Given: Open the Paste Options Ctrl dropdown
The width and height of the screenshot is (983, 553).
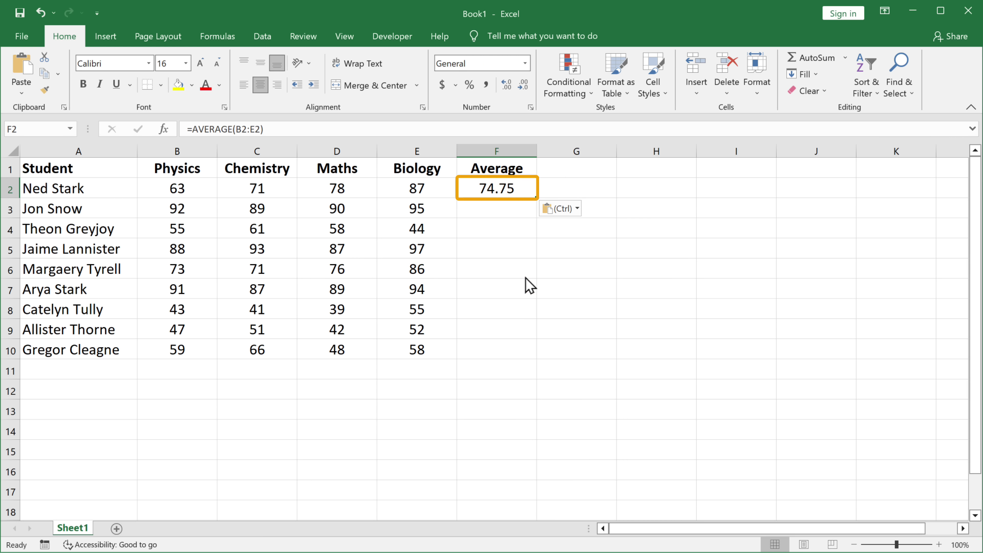Looking at the screenshot, I should 561,208.
